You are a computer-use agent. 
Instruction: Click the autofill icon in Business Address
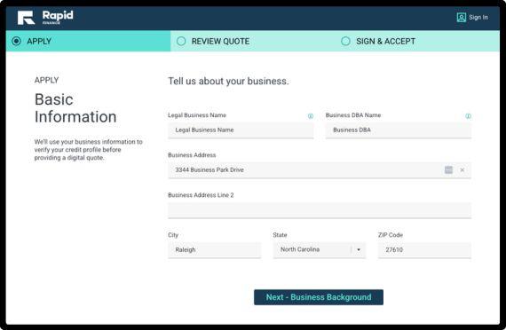click(448, 170)
